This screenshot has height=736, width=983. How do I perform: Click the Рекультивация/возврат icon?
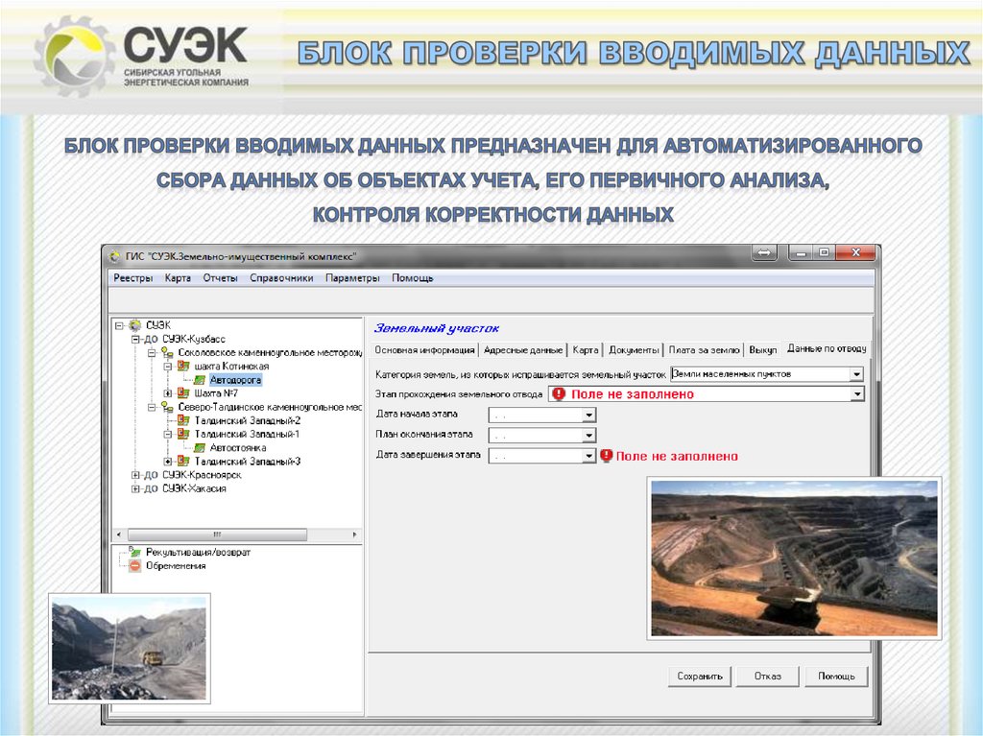(x=134, y=552)
